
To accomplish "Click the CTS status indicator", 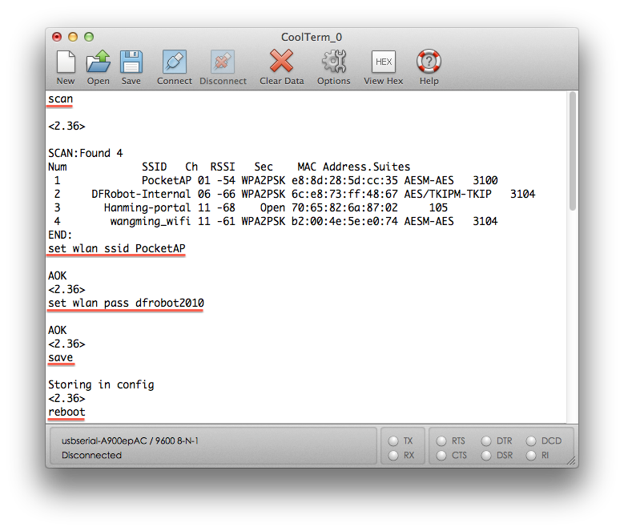I will [441, 456].
